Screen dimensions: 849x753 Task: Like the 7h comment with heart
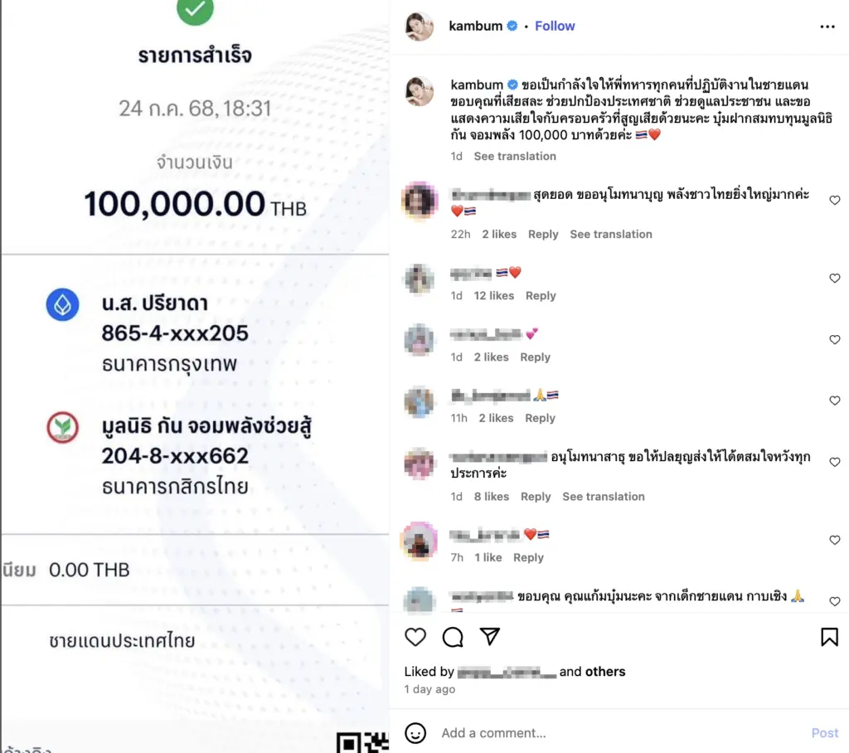click(834, 540)
